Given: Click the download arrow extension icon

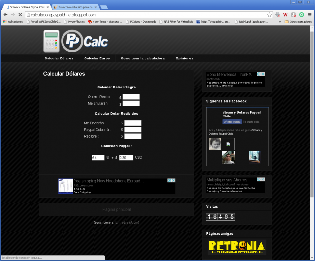Looking at the screenshot, I should click(x=278, y=15).
